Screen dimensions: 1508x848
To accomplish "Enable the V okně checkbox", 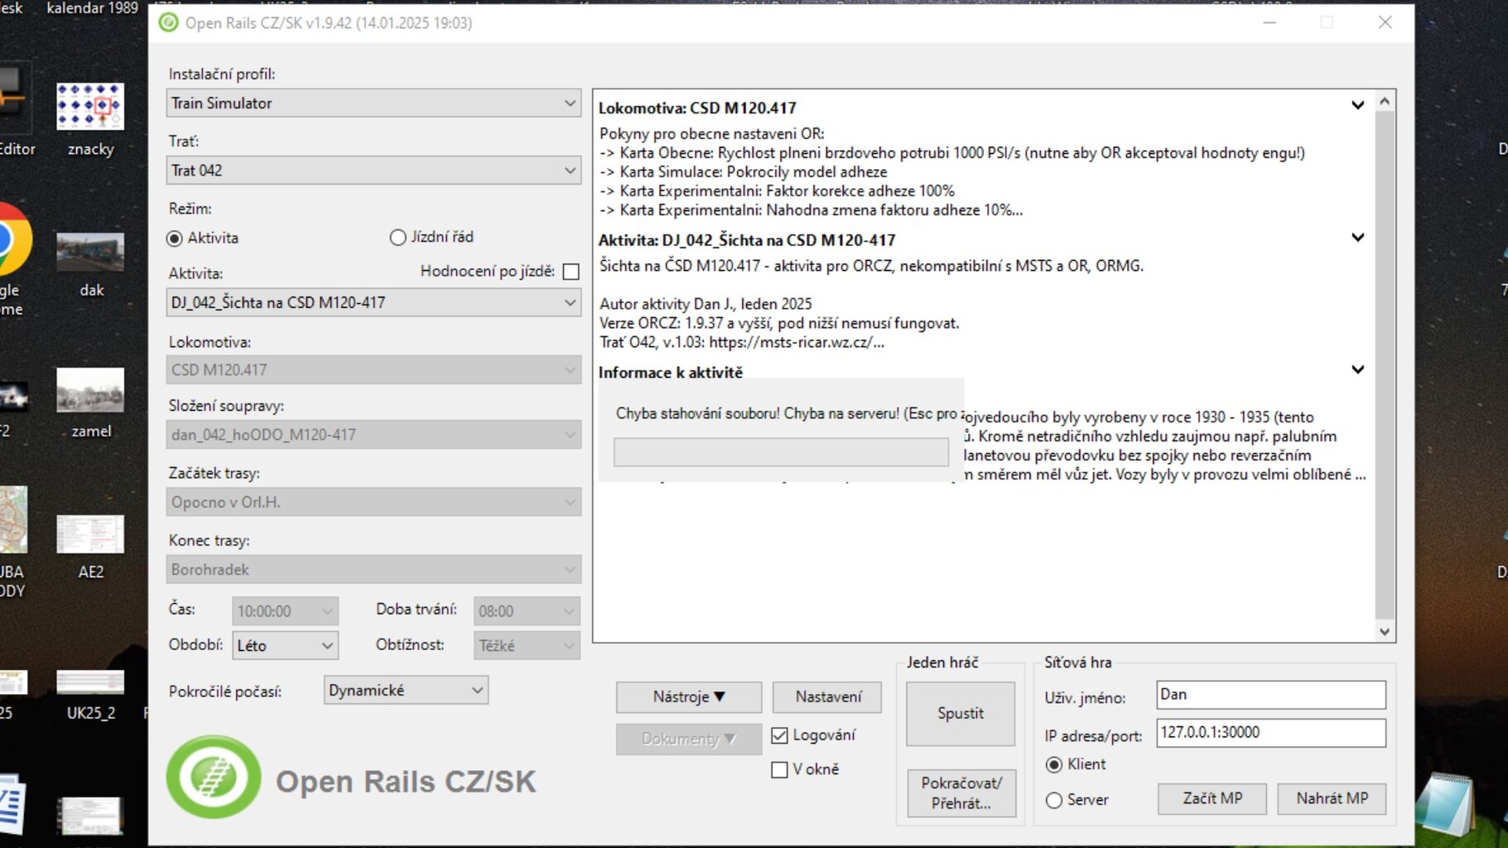I will click(779, 770).
